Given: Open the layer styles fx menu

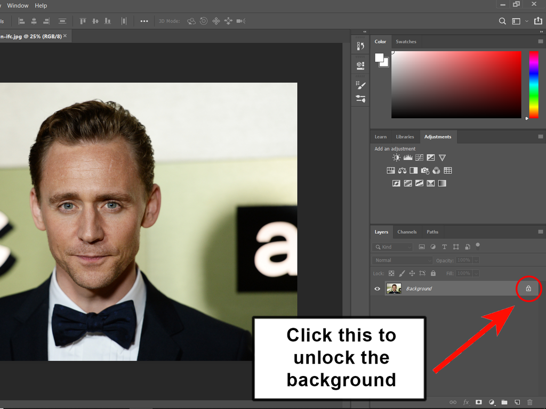Looking at the screenshot, I should pos(466,402).
